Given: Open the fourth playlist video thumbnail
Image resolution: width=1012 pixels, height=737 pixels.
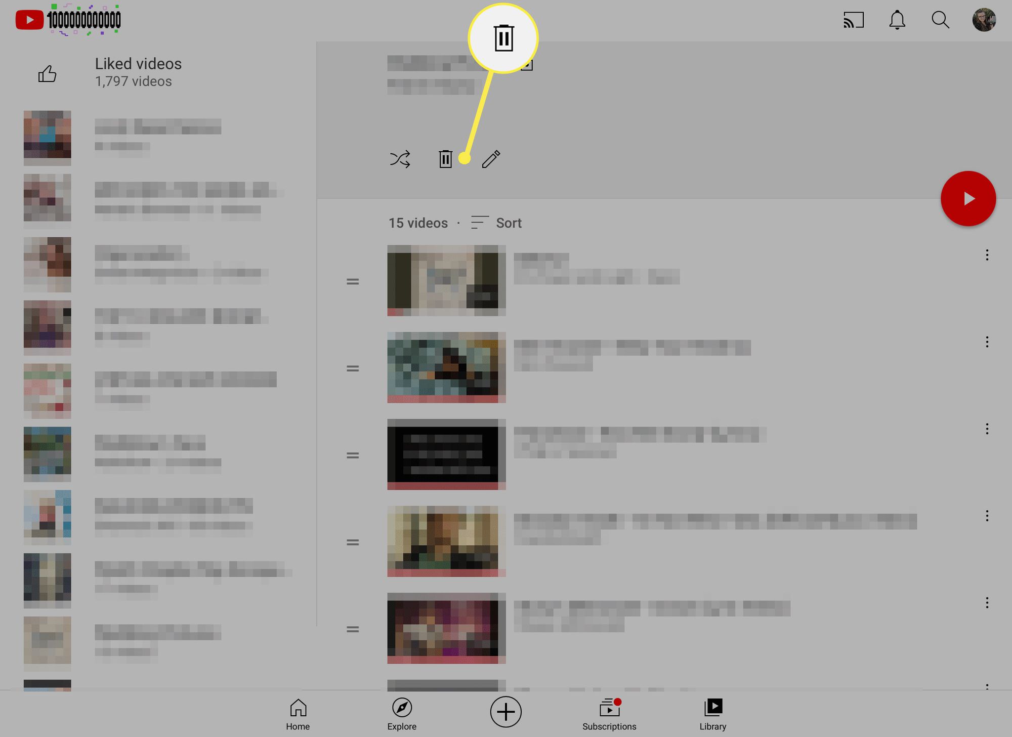Looking at the screenshot, I should (446, 541).
